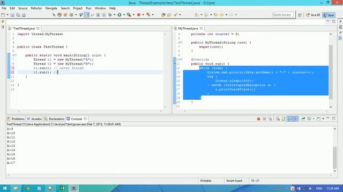Click the Open Type toolbar icon

163,15
